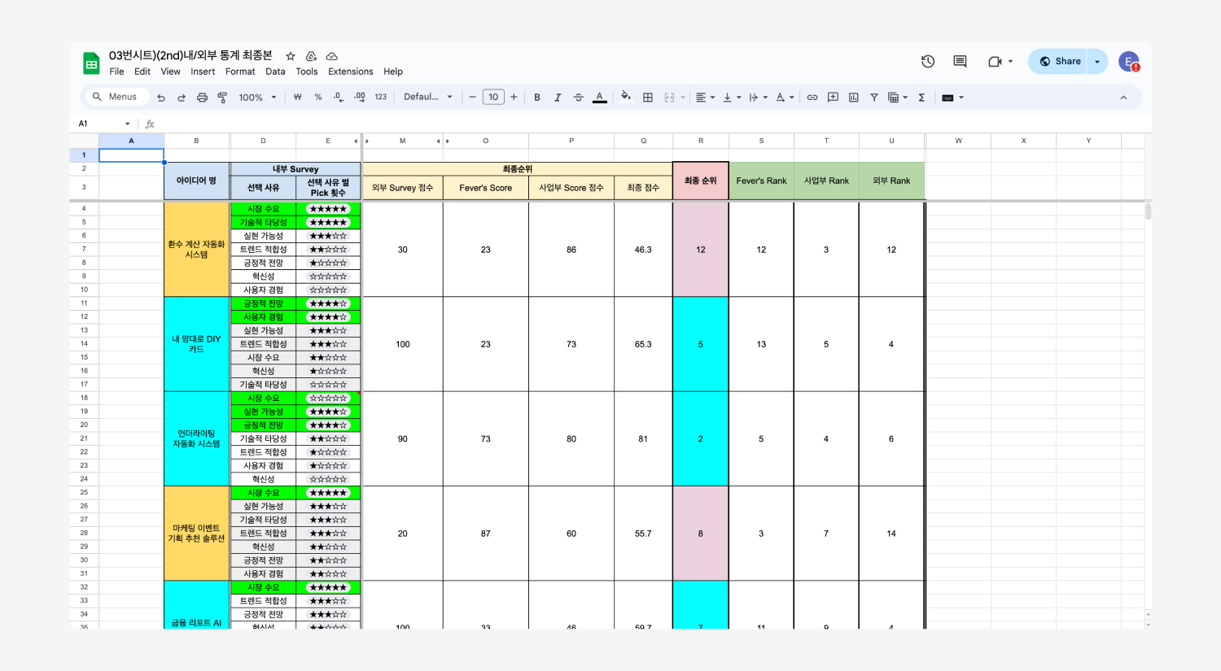The image size is (1221, 671).
Task: Decrease font size with minus button
Action: (472, 97)
